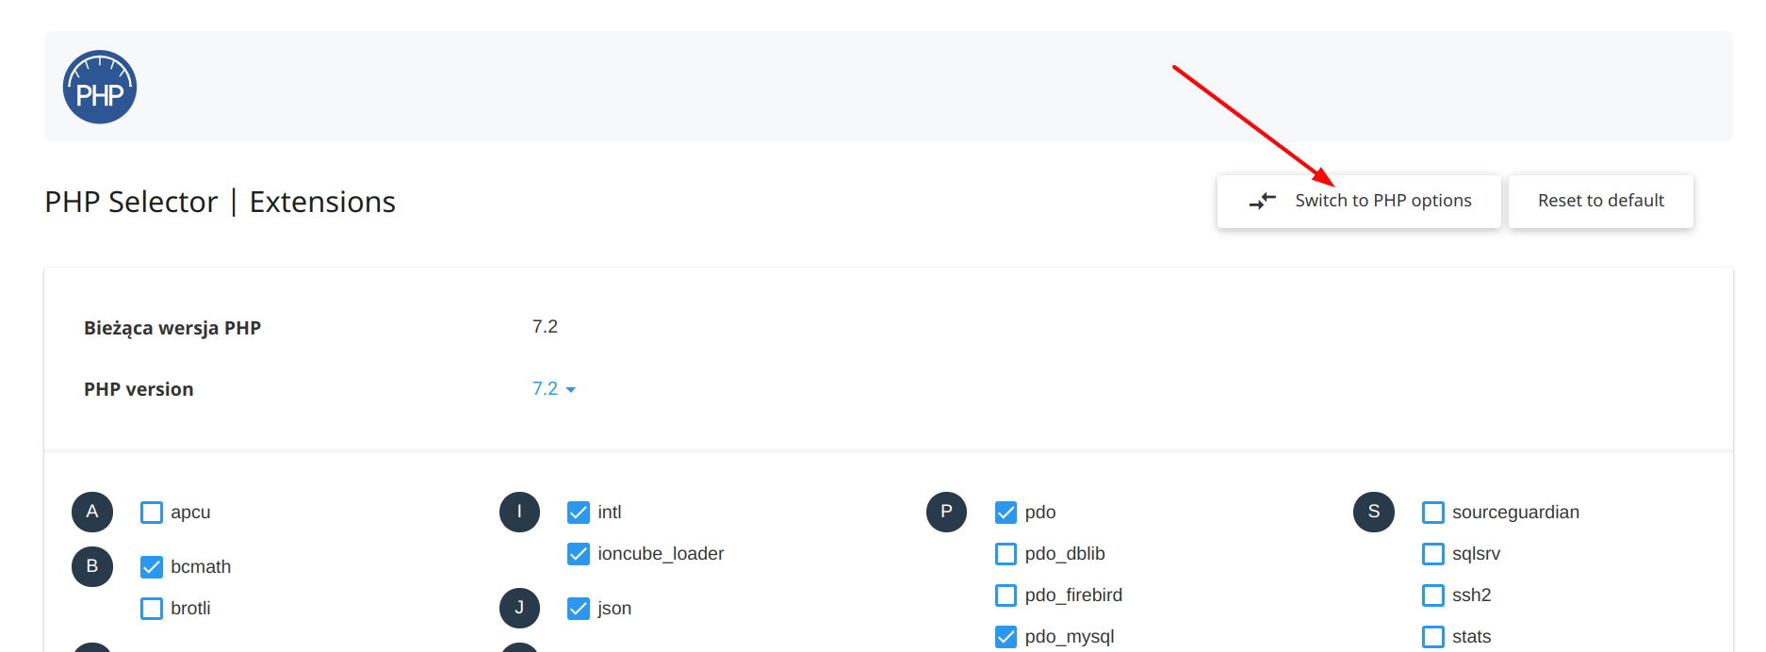Toggle the json extension checkbox
1766x652 pixels.
(x=579, y=609)
